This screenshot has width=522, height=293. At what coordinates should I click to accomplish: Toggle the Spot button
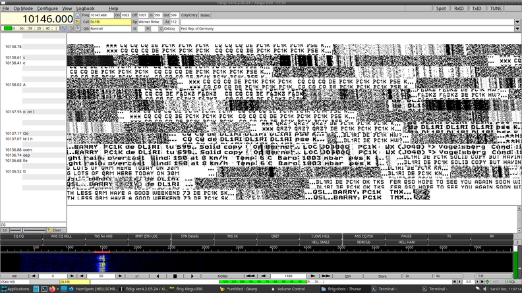[441, 9]
